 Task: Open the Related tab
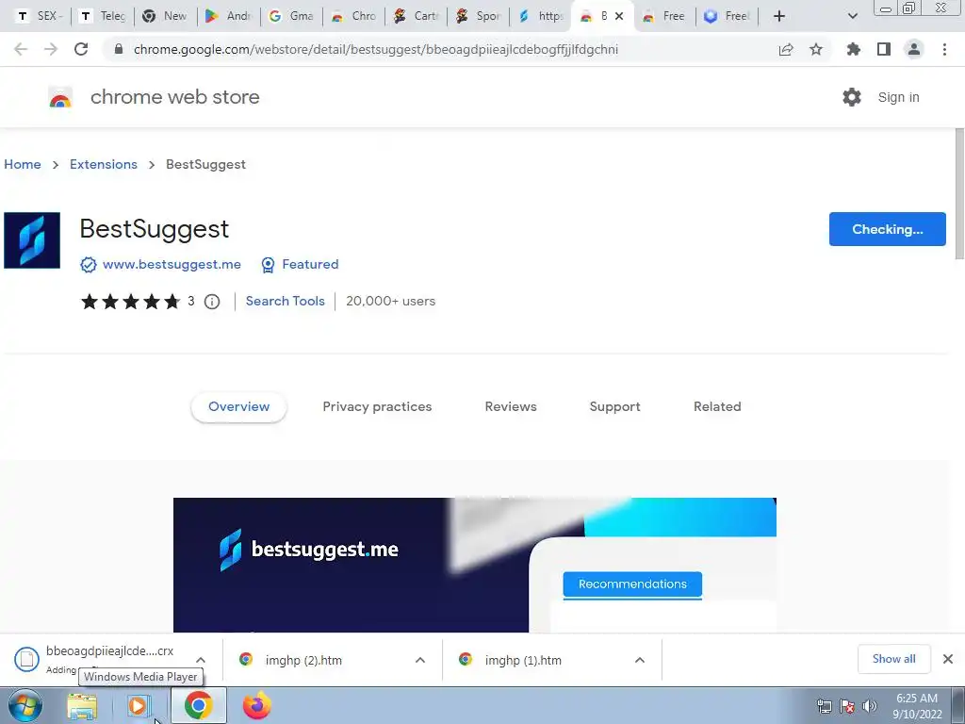717,407
